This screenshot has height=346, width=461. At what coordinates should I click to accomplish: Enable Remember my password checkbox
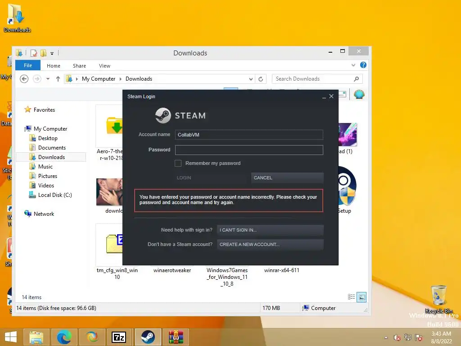click(178, 163)
